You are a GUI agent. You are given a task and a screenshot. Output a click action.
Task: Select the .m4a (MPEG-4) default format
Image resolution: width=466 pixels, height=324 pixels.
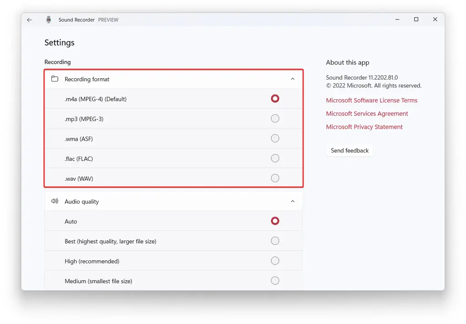pos(275,99)
